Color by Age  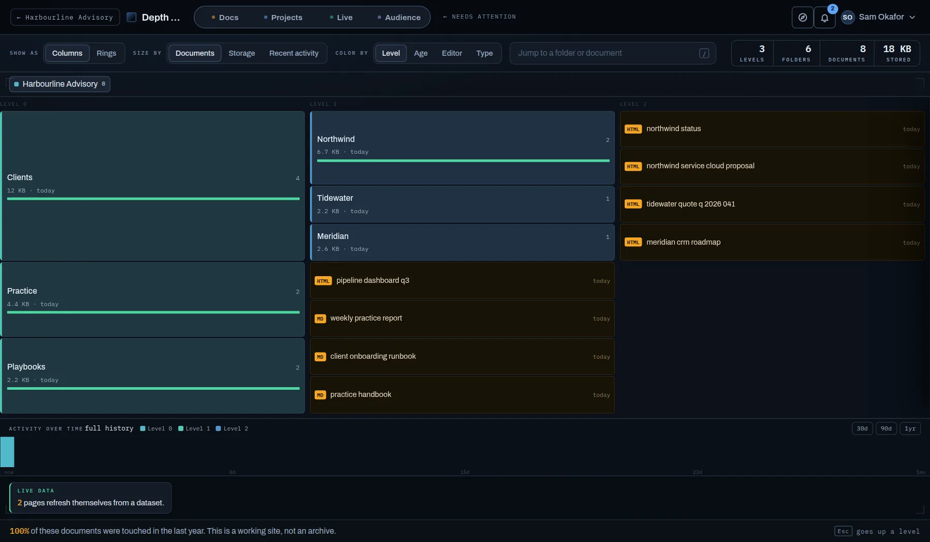pos(421,53)
